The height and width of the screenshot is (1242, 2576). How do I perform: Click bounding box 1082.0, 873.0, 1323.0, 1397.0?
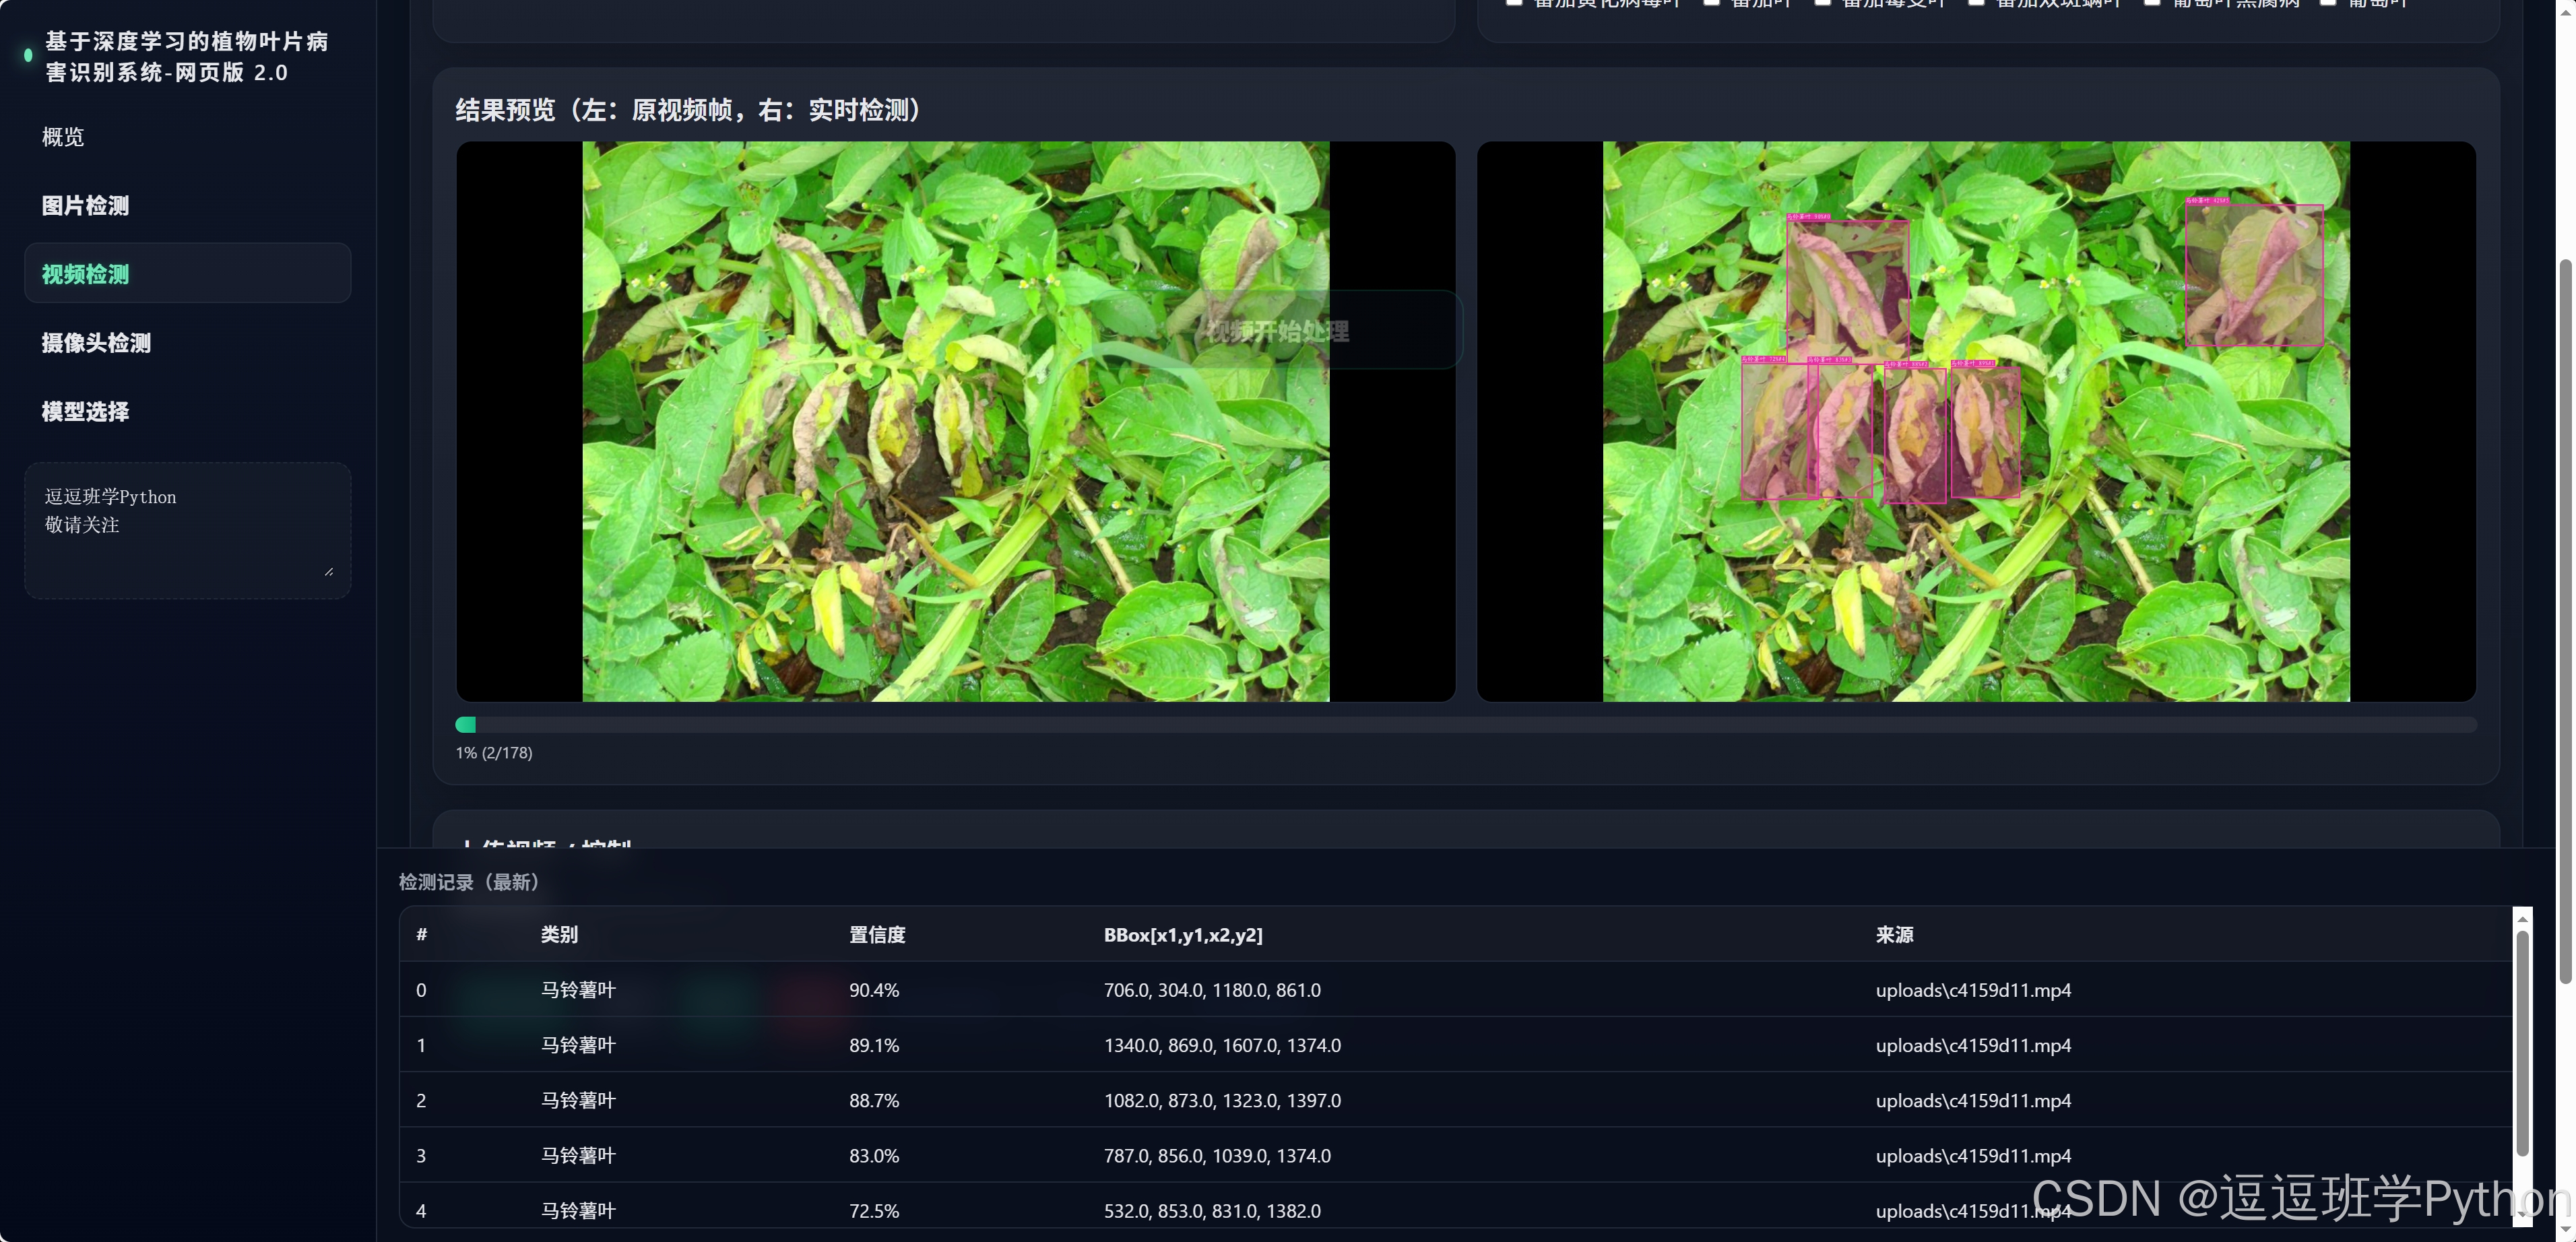pos(1222,1100)
